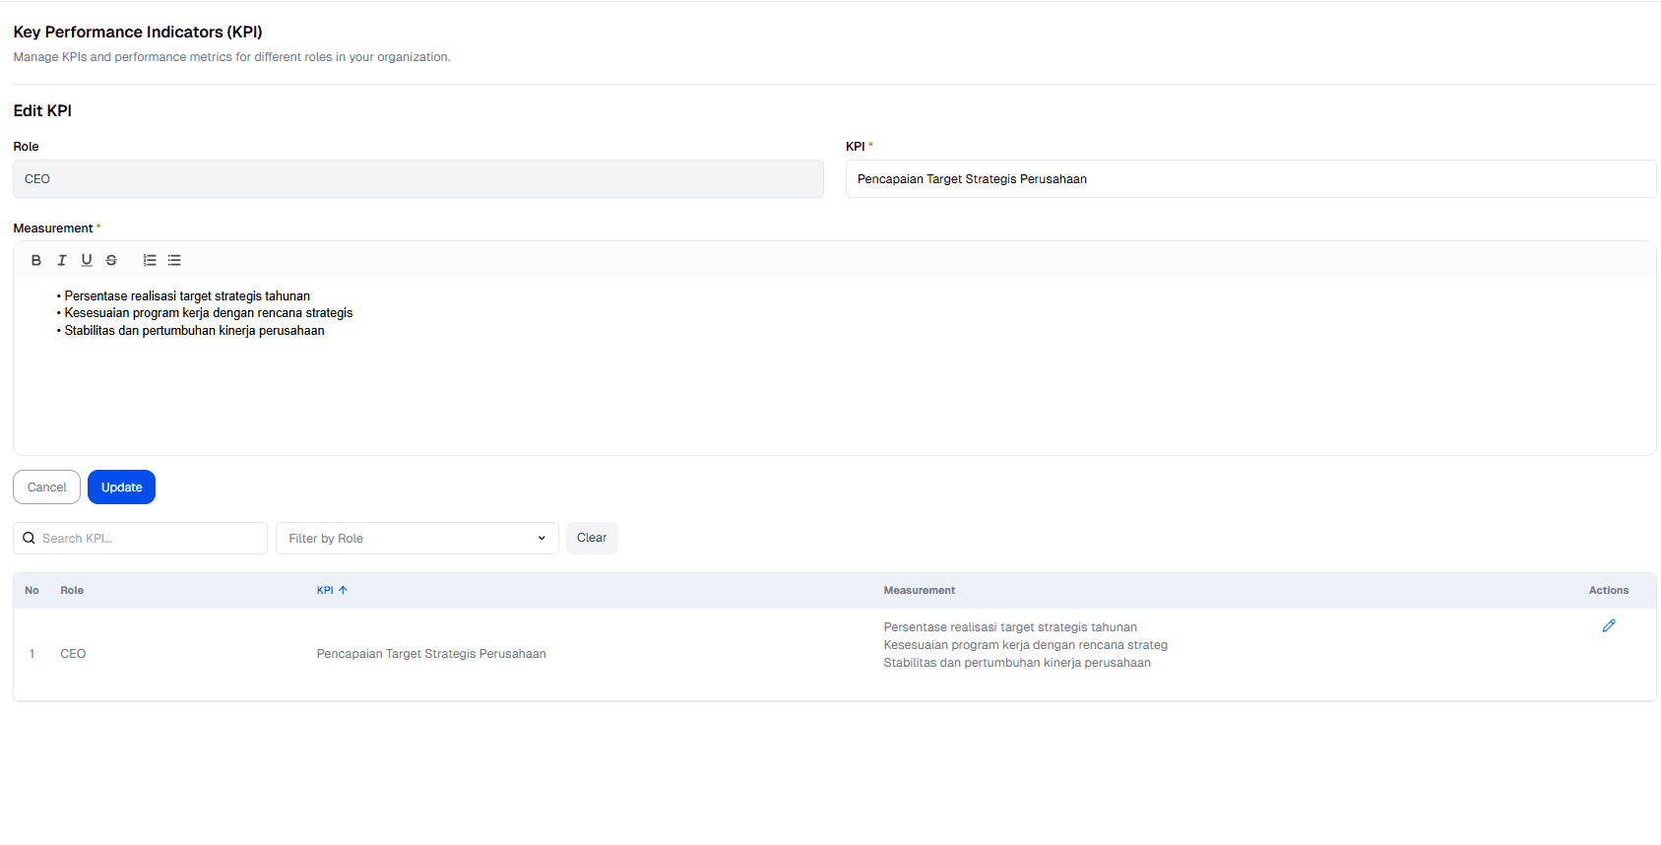
Task: Click bullet 'Kesesuaian program kerja dengan rencana strategis'
Action: tap(209, 313)
